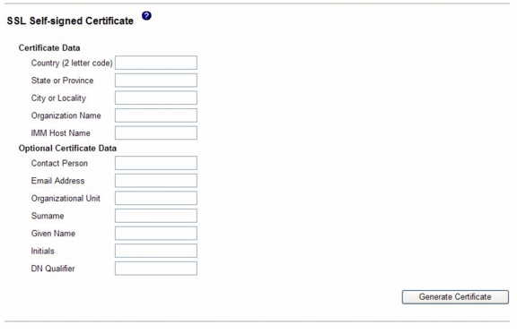Click into the Organization Name field

coord(156,115)
